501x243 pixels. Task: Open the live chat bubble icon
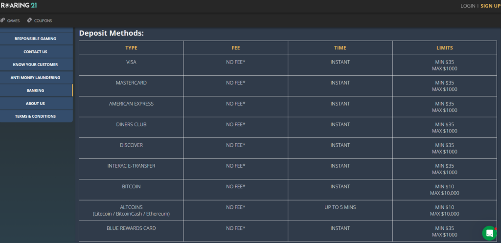489,233
